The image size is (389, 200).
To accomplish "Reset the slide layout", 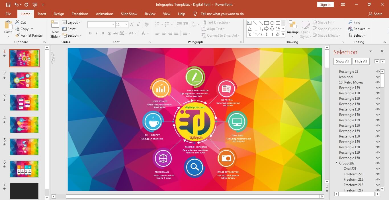I will coord(69,29).
